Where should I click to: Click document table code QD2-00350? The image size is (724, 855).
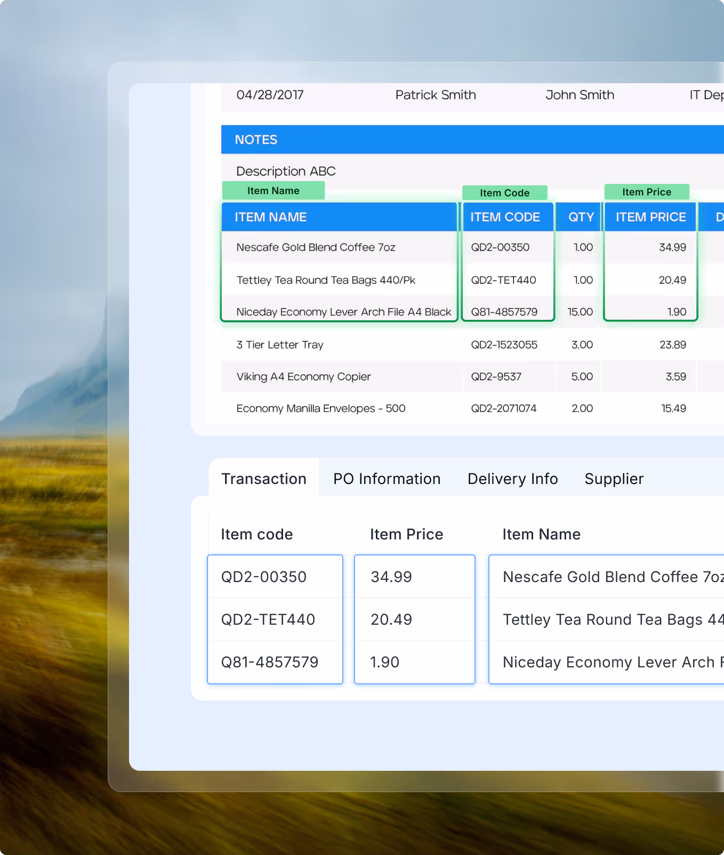coord(500,247)
